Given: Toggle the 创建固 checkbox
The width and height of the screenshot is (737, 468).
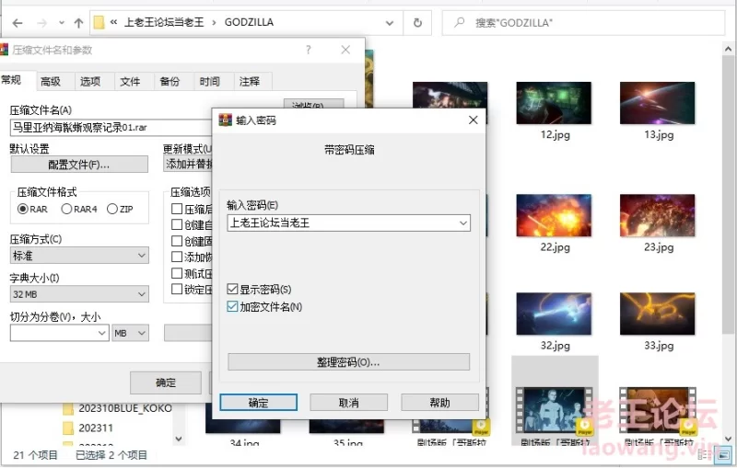Looking at the screenshot, I should point(177,241).
